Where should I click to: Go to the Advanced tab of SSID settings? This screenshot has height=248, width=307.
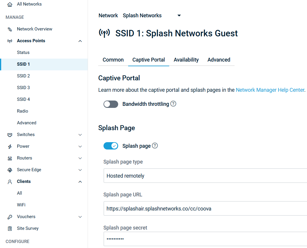pyautogui.click(x=219, y=60)
